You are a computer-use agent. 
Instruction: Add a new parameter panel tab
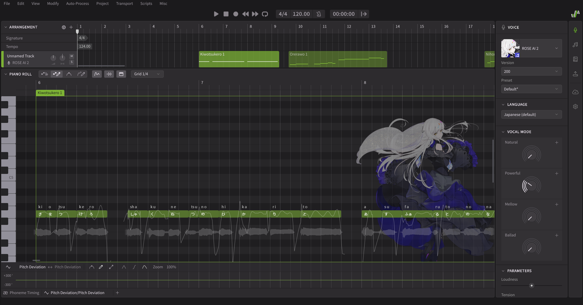click(117, 293)
